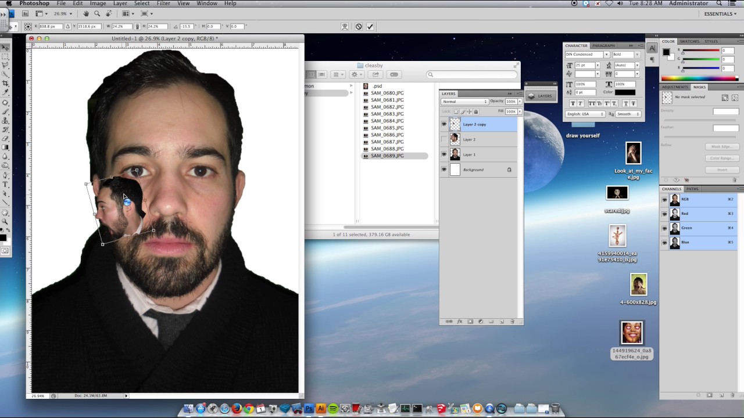744x418 pixels.
Task: Toggle Red channel visibility
Action: [664, 214]
